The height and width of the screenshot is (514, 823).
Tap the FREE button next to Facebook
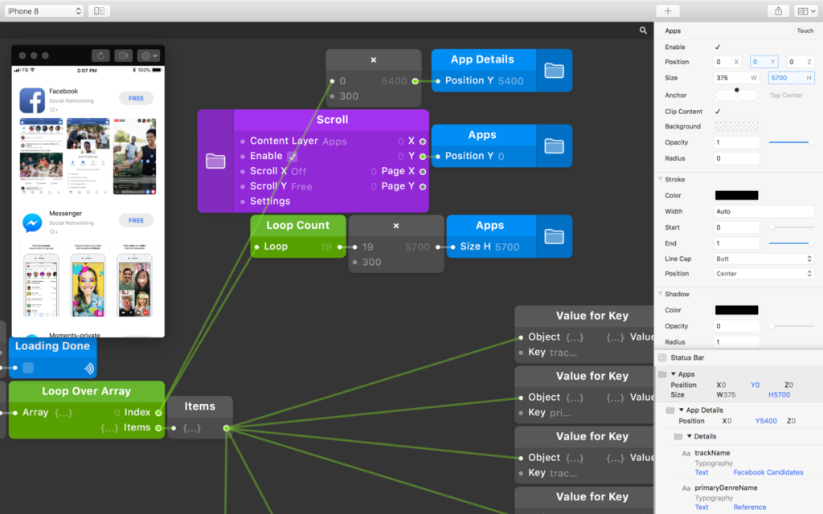pyautogui.click(x=136, y=98)
